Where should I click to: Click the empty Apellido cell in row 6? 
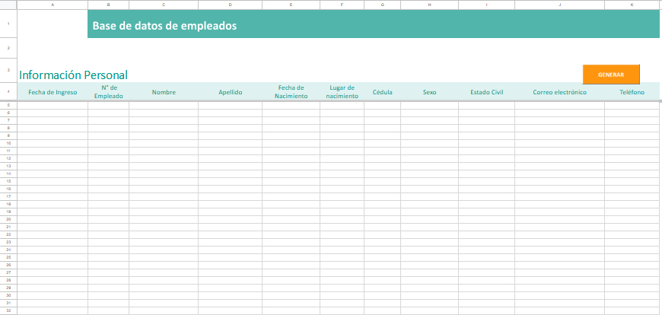(x=230, y=113)
